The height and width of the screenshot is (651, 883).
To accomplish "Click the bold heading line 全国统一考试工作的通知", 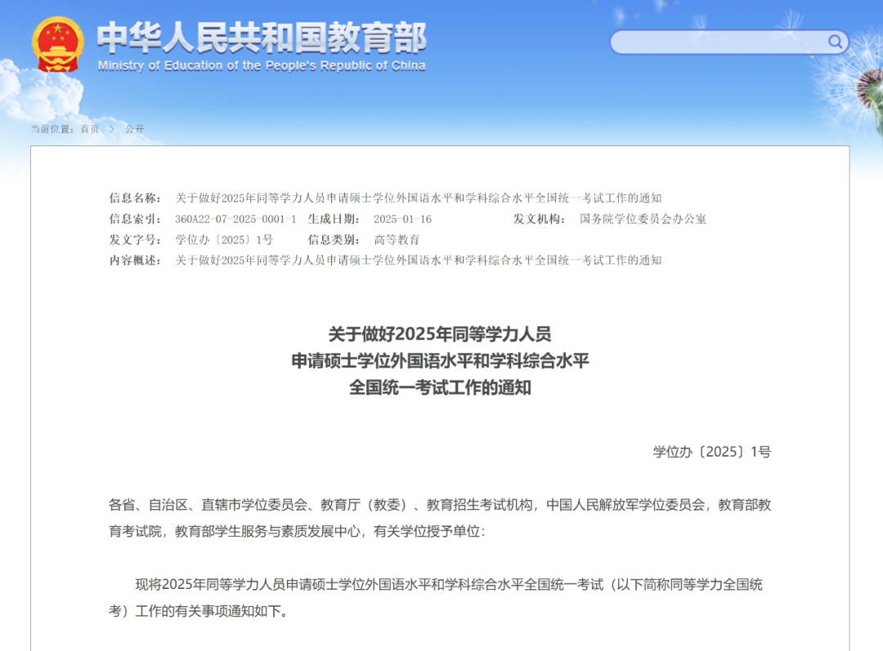I will pyautogui.click(x=440, y=388).
